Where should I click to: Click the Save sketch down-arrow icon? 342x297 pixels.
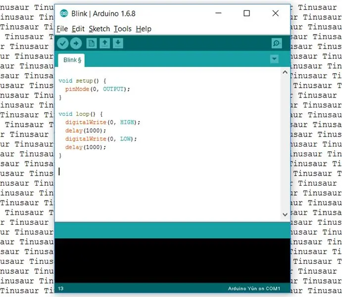[118, 44]
